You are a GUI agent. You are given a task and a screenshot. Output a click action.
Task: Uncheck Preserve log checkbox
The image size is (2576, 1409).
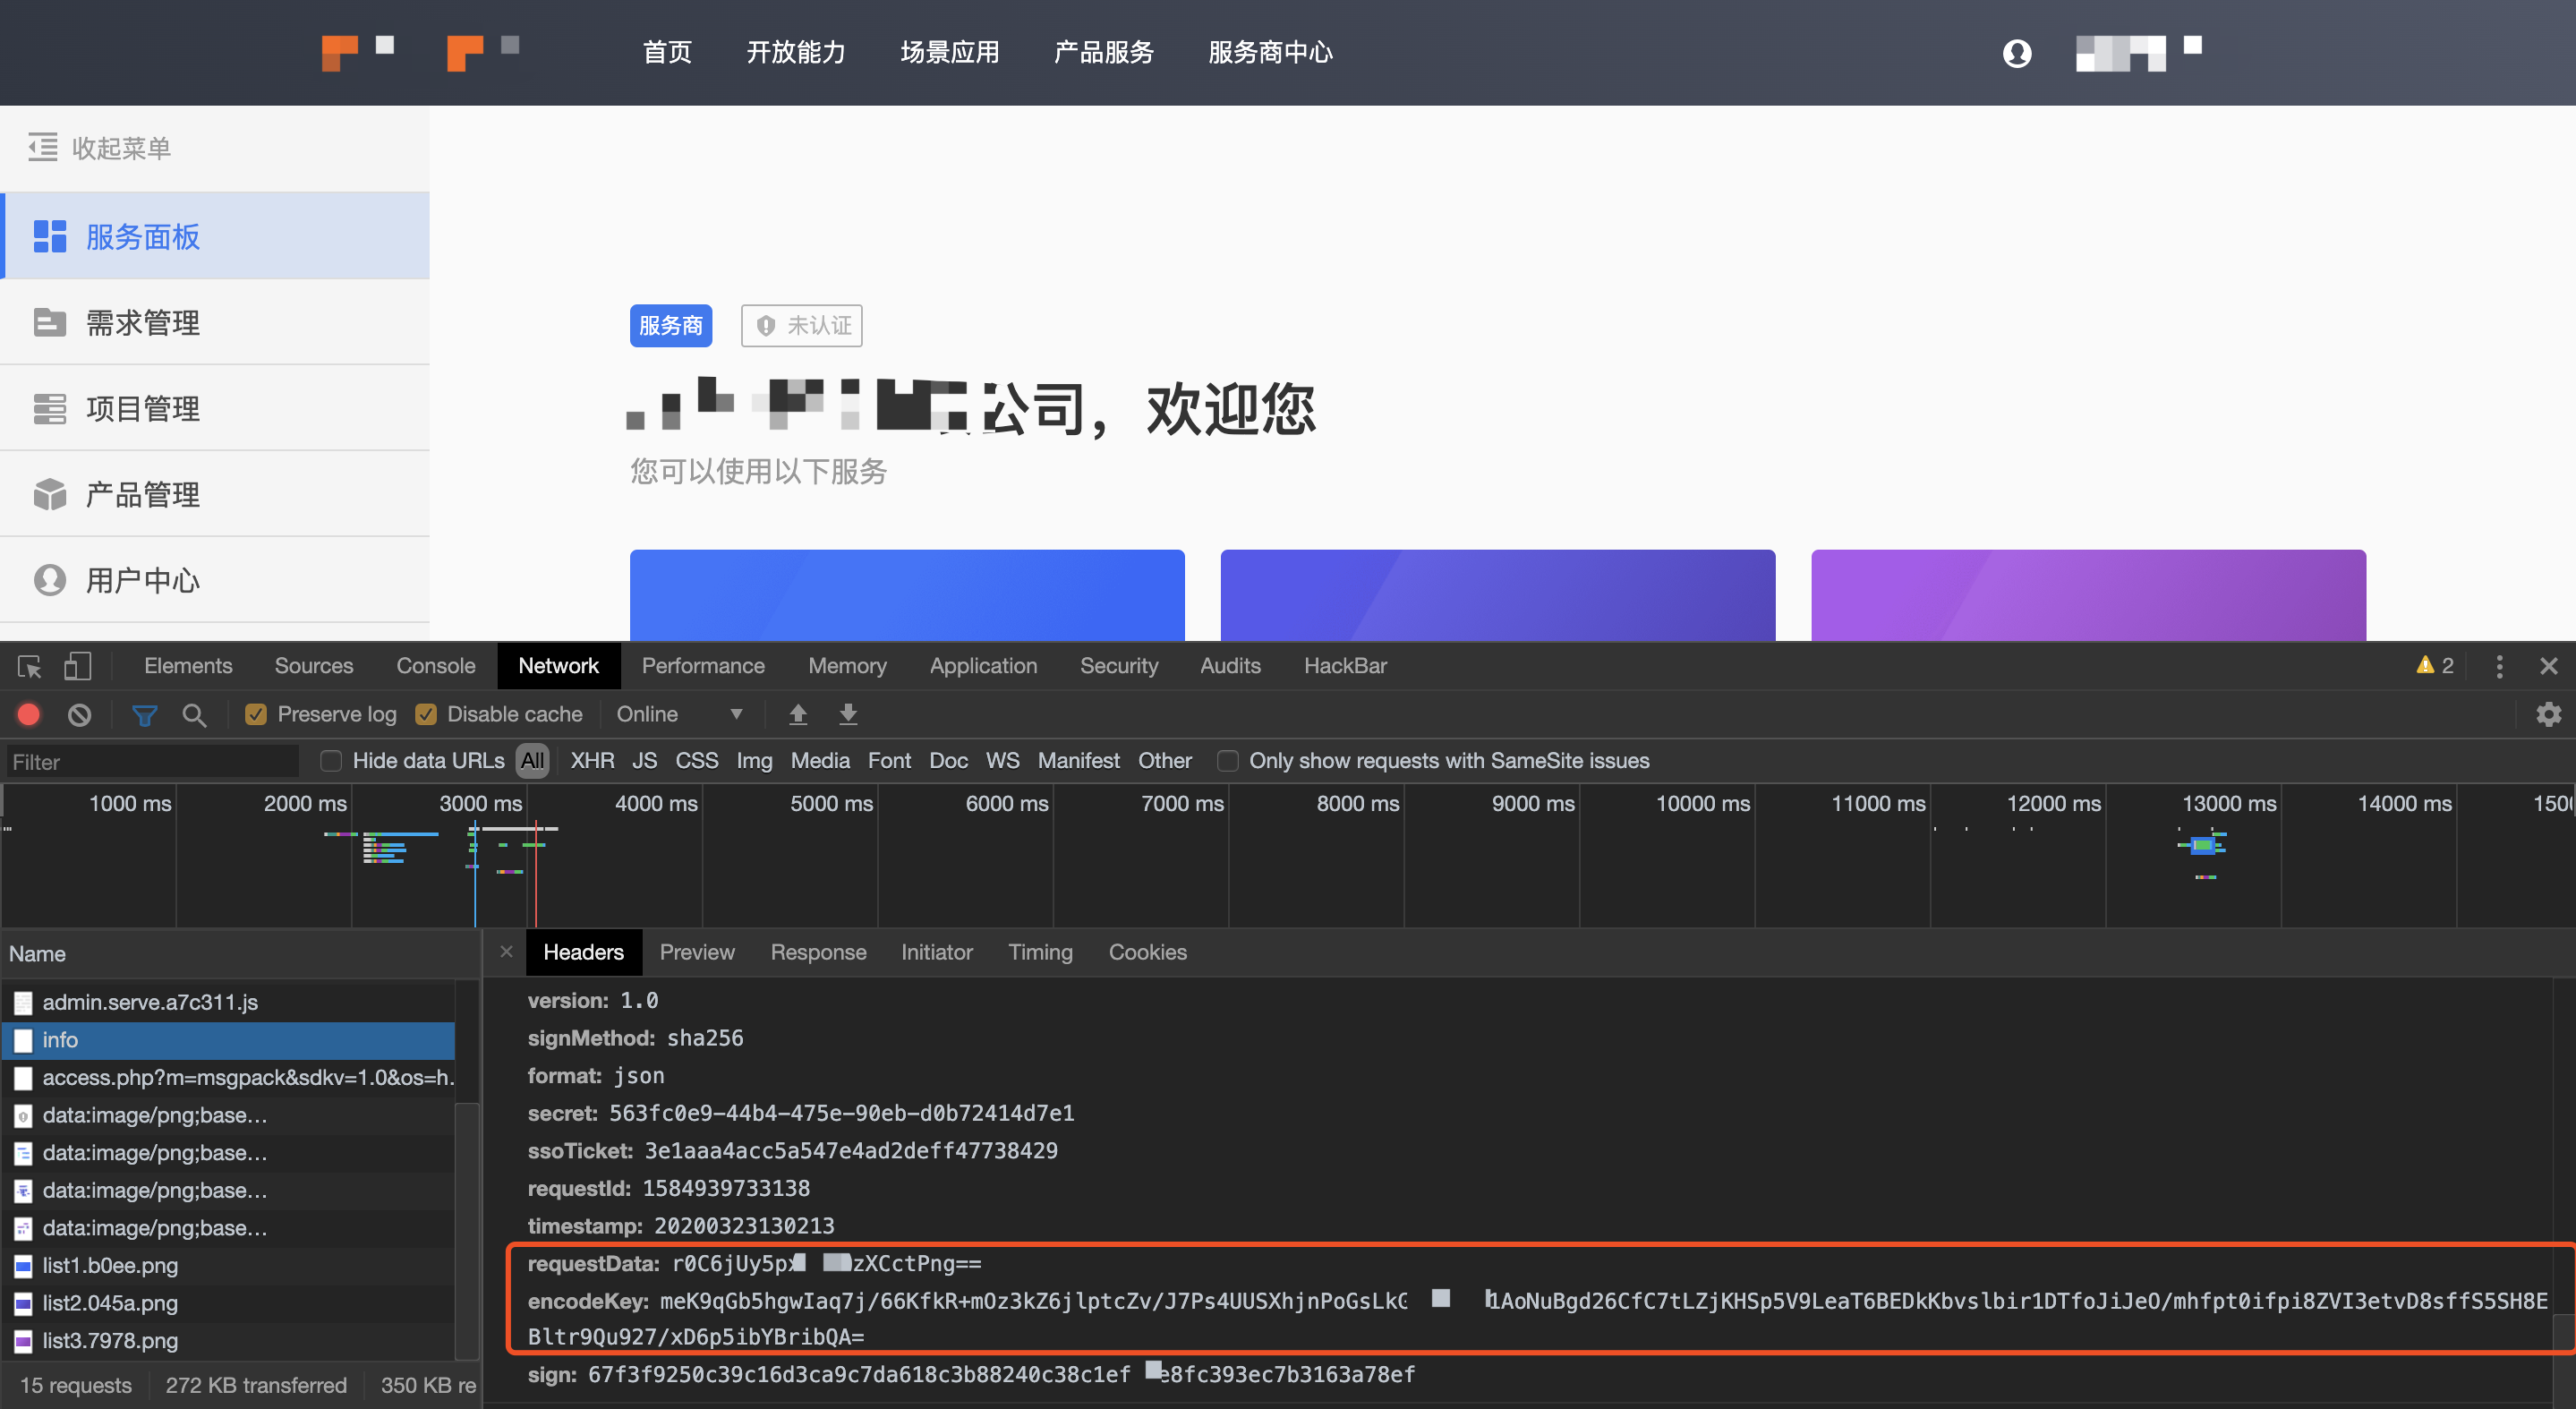point(256,714)
